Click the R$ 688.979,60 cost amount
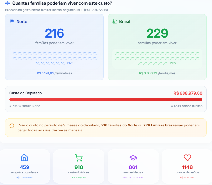Viewport: 212px width, 185px height. pyautogui.click(x=188, y=93)
